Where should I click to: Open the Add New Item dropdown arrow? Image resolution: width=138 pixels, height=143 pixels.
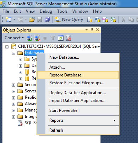click(x=26, y=19)
